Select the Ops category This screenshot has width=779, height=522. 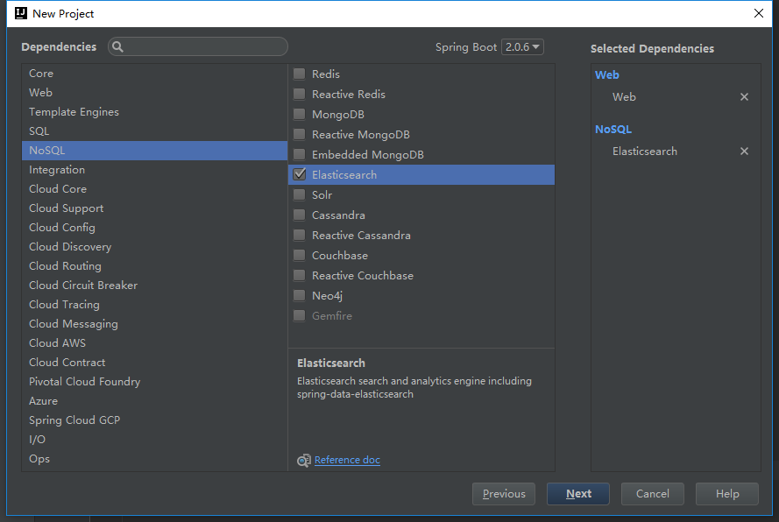click(x=154, y=459)
